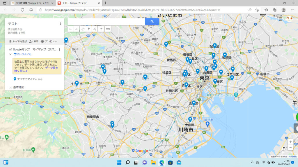Collapse the layer style chevron
The image size is (298, 167).
click(x=10, y=54)
